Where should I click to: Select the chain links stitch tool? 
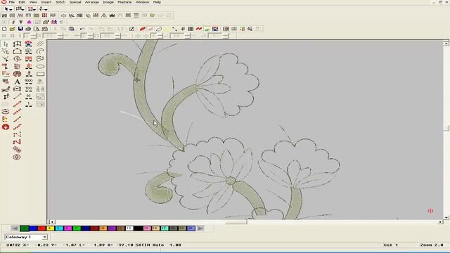(x=17, y=150)
